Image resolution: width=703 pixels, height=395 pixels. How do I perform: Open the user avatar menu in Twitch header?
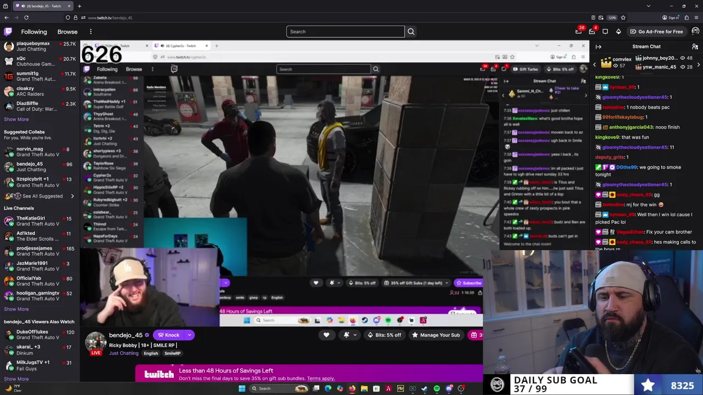[695, 31]
